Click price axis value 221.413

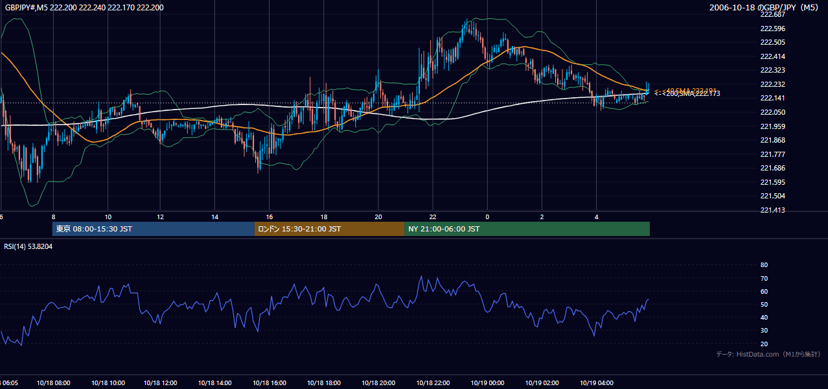pyautogui.click(x=772, y=210)
